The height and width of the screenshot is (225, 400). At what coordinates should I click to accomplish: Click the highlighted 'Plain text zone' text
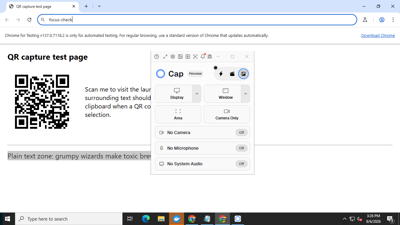click(x=79, y=156)
